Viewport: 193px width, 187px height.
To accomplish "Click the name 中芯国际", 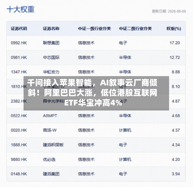I will tap(51, 58).
